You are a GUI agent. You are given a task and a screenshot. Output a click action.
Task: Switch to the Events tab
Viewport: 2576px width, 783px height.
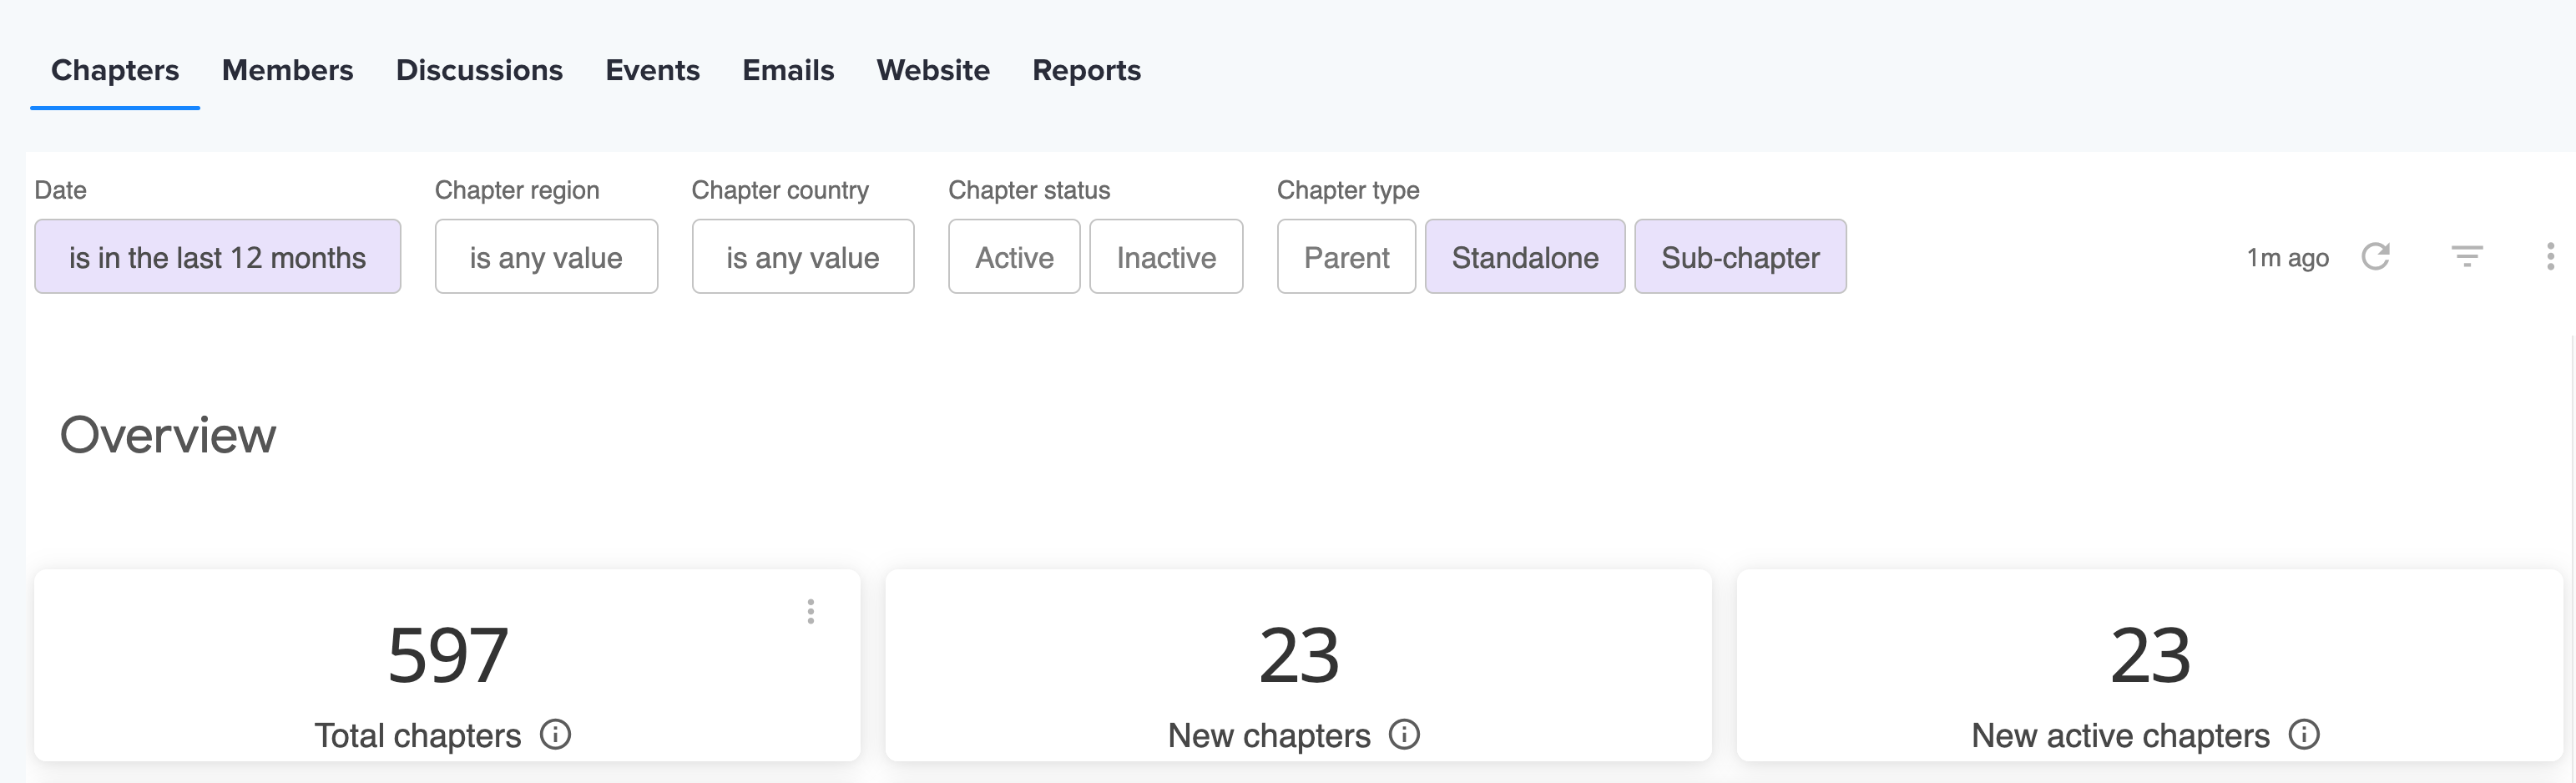(x=652, y=70)
